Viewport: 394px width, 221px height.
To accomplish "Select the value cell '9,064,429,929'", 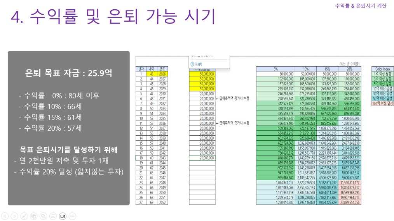I will point(328,202).
